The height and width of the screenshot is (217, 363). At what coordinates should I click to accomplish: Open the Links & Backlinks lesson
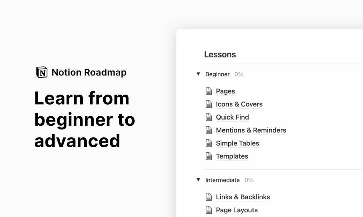coord(243,197)
